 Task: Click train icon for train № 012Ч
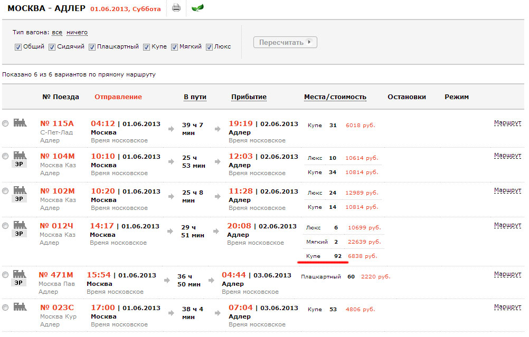[x=20, y=225]
